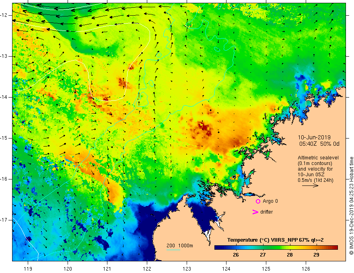Click the '200 1000m' depth label
Screen dimensions: 354x273
[180, 246]
